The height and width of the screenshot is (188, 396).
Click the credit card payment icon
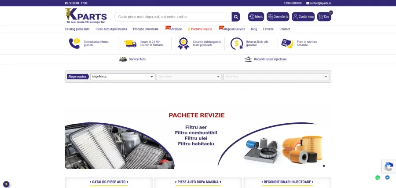click(x=287, y=44)
